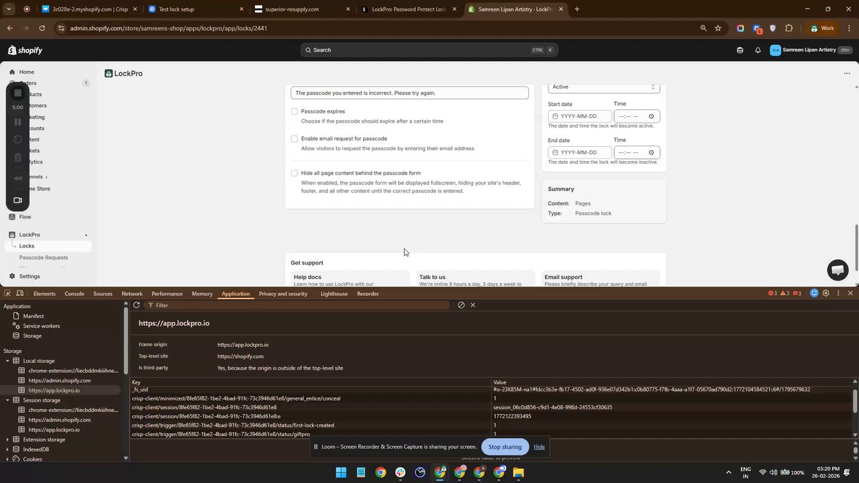Switch to the Console tab in DevTools
Image resolution: width=859 pixels, height=483 pixels.
point(74,294)
